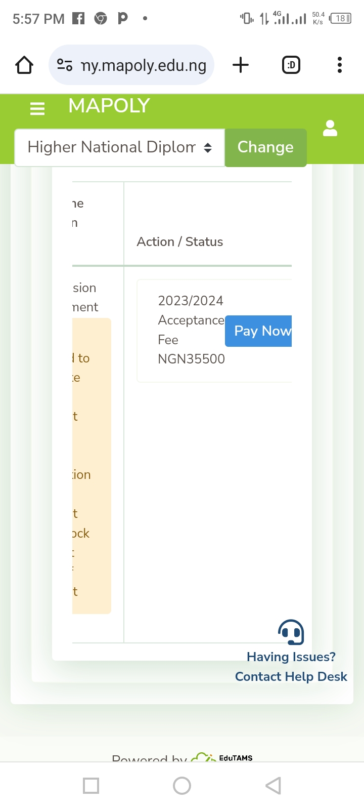Tap the MAPOLY header title
Image resolution: width=364 pixels, height=810 pixels.
coord(109,106)
